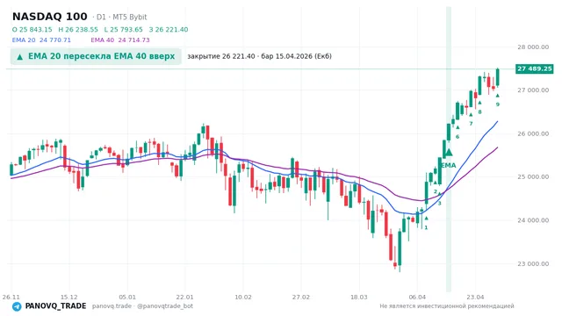562x316 pixels.
Task: Click the 18.03 date axis label
Action: click(359, 297)
